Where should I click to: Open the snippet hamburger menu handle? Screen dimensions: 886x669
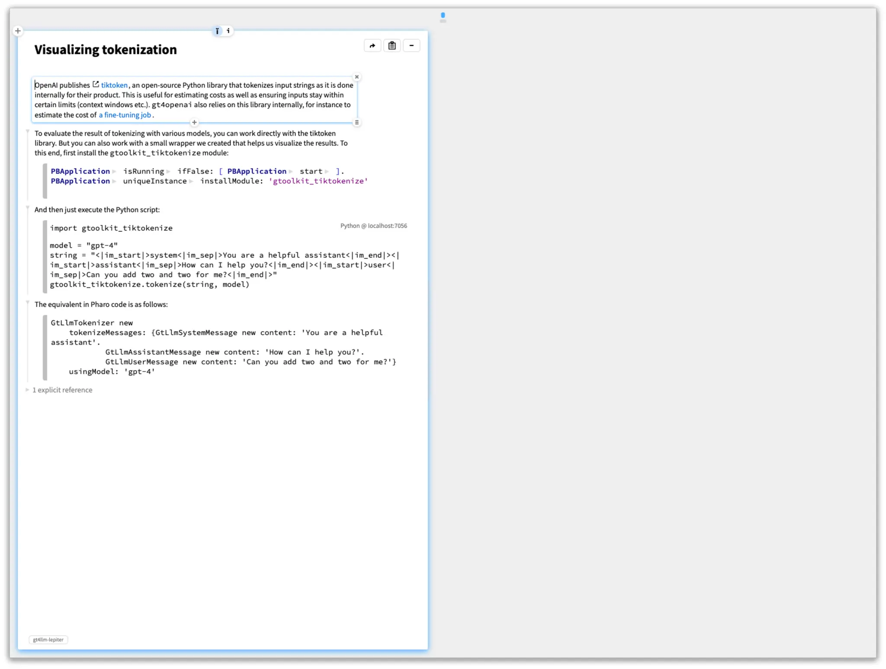[356, 122]
